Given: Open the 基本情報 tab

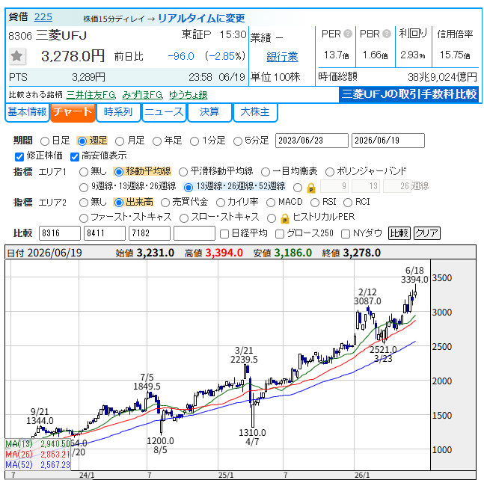Looking at the screenshot, I should tap(27, 112).
